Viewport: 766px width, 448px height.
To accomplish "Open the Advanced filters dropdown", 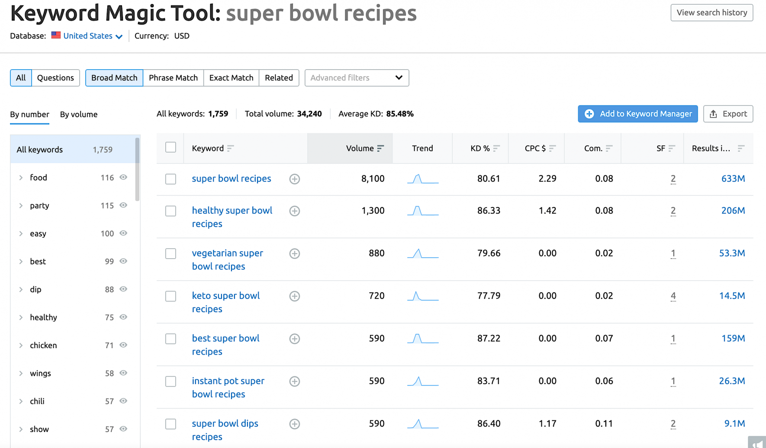I will (357, 78).
